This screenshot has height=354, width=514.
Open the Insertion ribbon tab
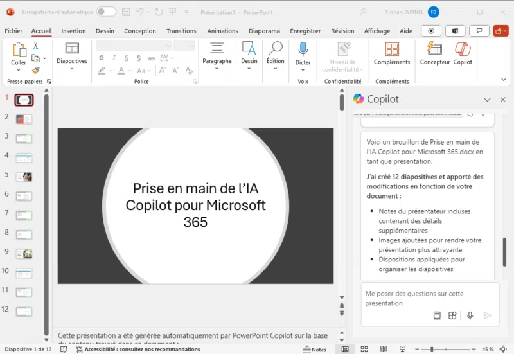tap(73, 31)
